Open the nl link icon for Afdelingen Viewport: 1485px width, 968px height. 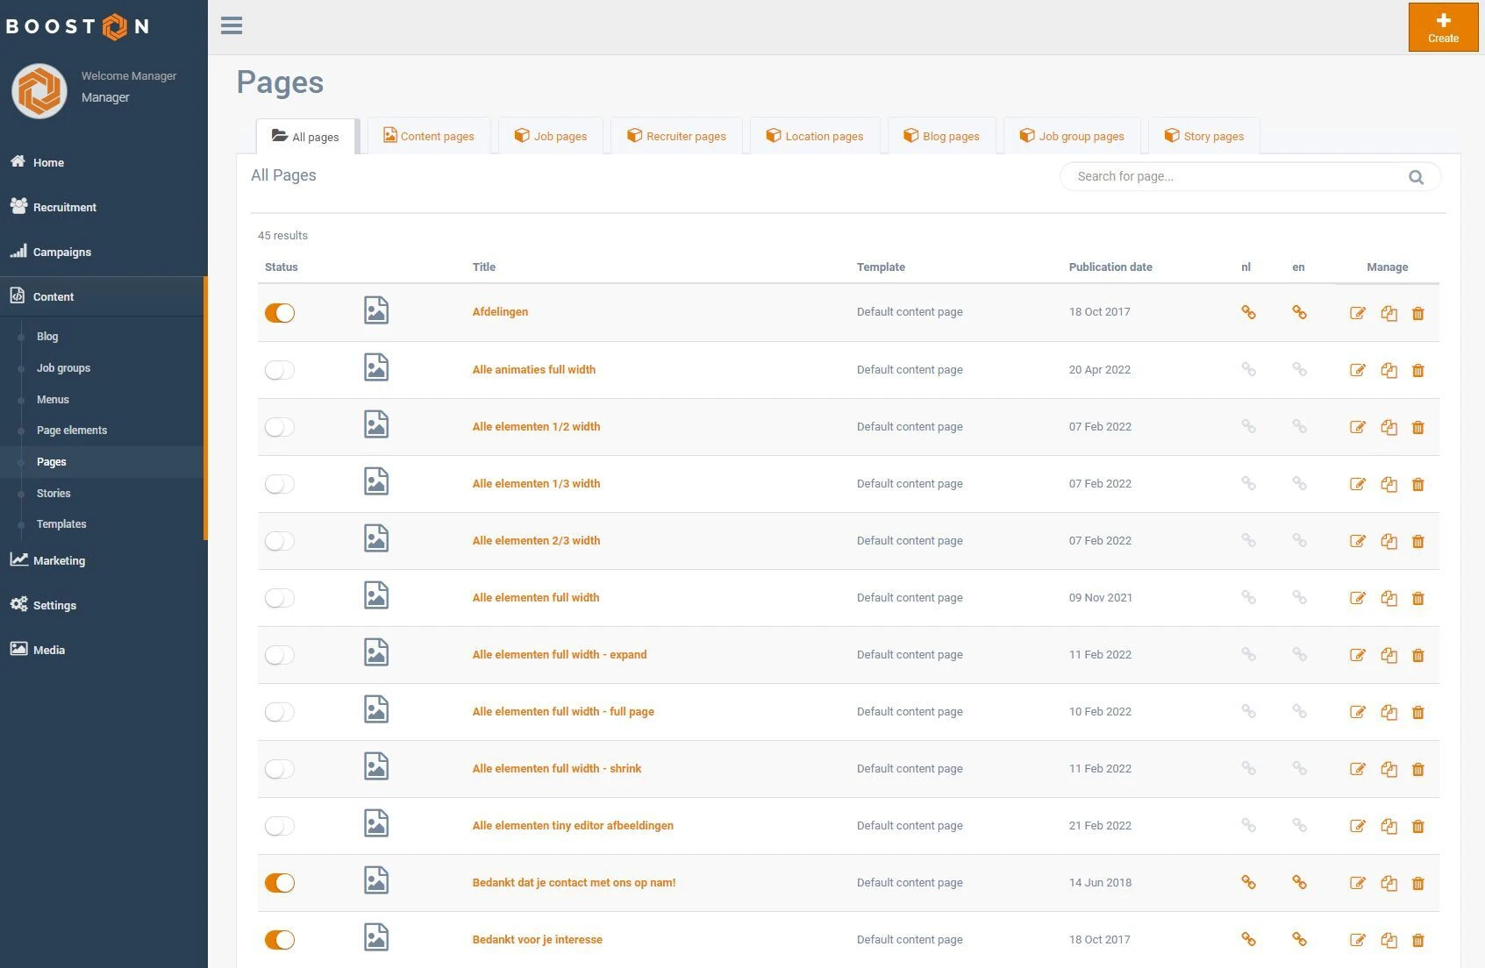1248,312
